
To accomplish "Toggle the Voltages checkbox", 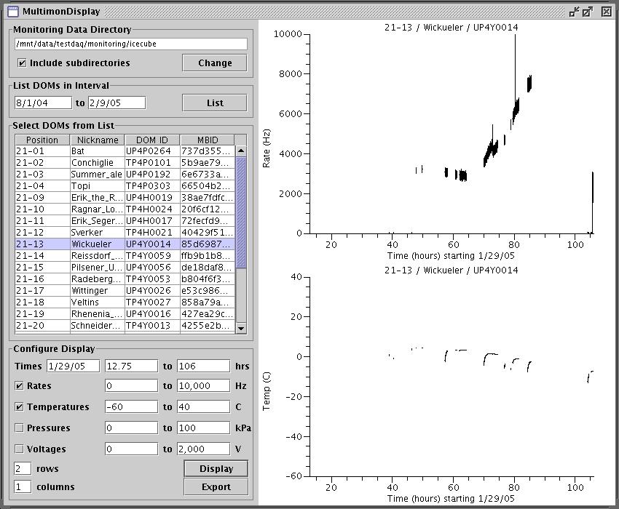I will pos(20,449).
